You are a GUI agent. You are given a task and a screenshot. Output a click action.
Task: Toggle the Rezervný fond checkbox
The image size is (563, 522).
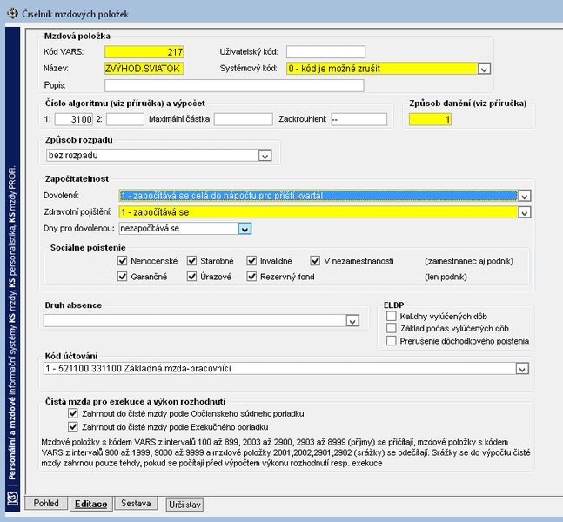point(251,277)
